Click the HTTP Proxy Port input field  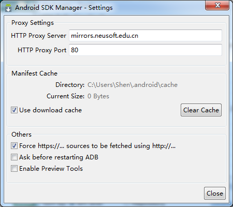[145, 50]
